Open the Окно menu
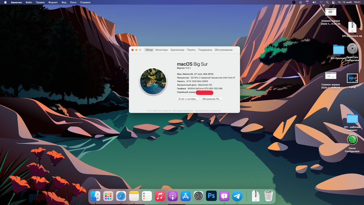Image resolution: width=364 pixels, height=205 pixels. pos(73,2)
